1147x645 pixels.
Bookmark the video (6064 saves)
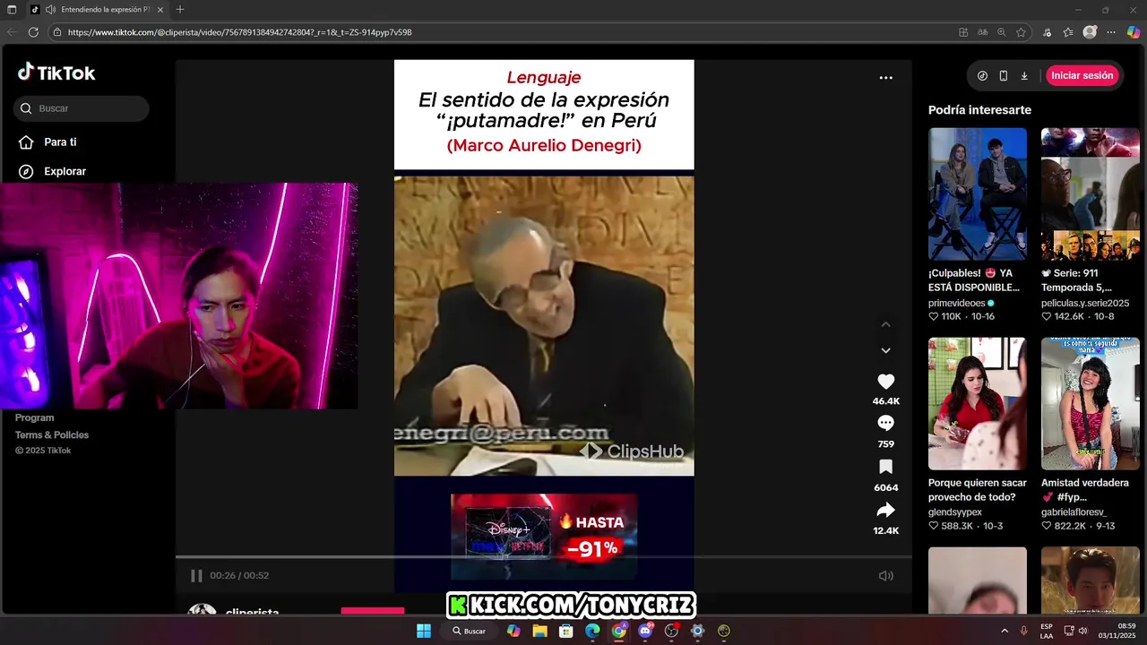coord(885,467)
